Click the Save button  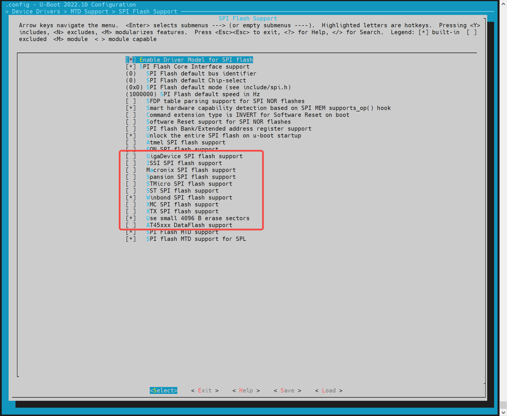[x=287, y=391]
